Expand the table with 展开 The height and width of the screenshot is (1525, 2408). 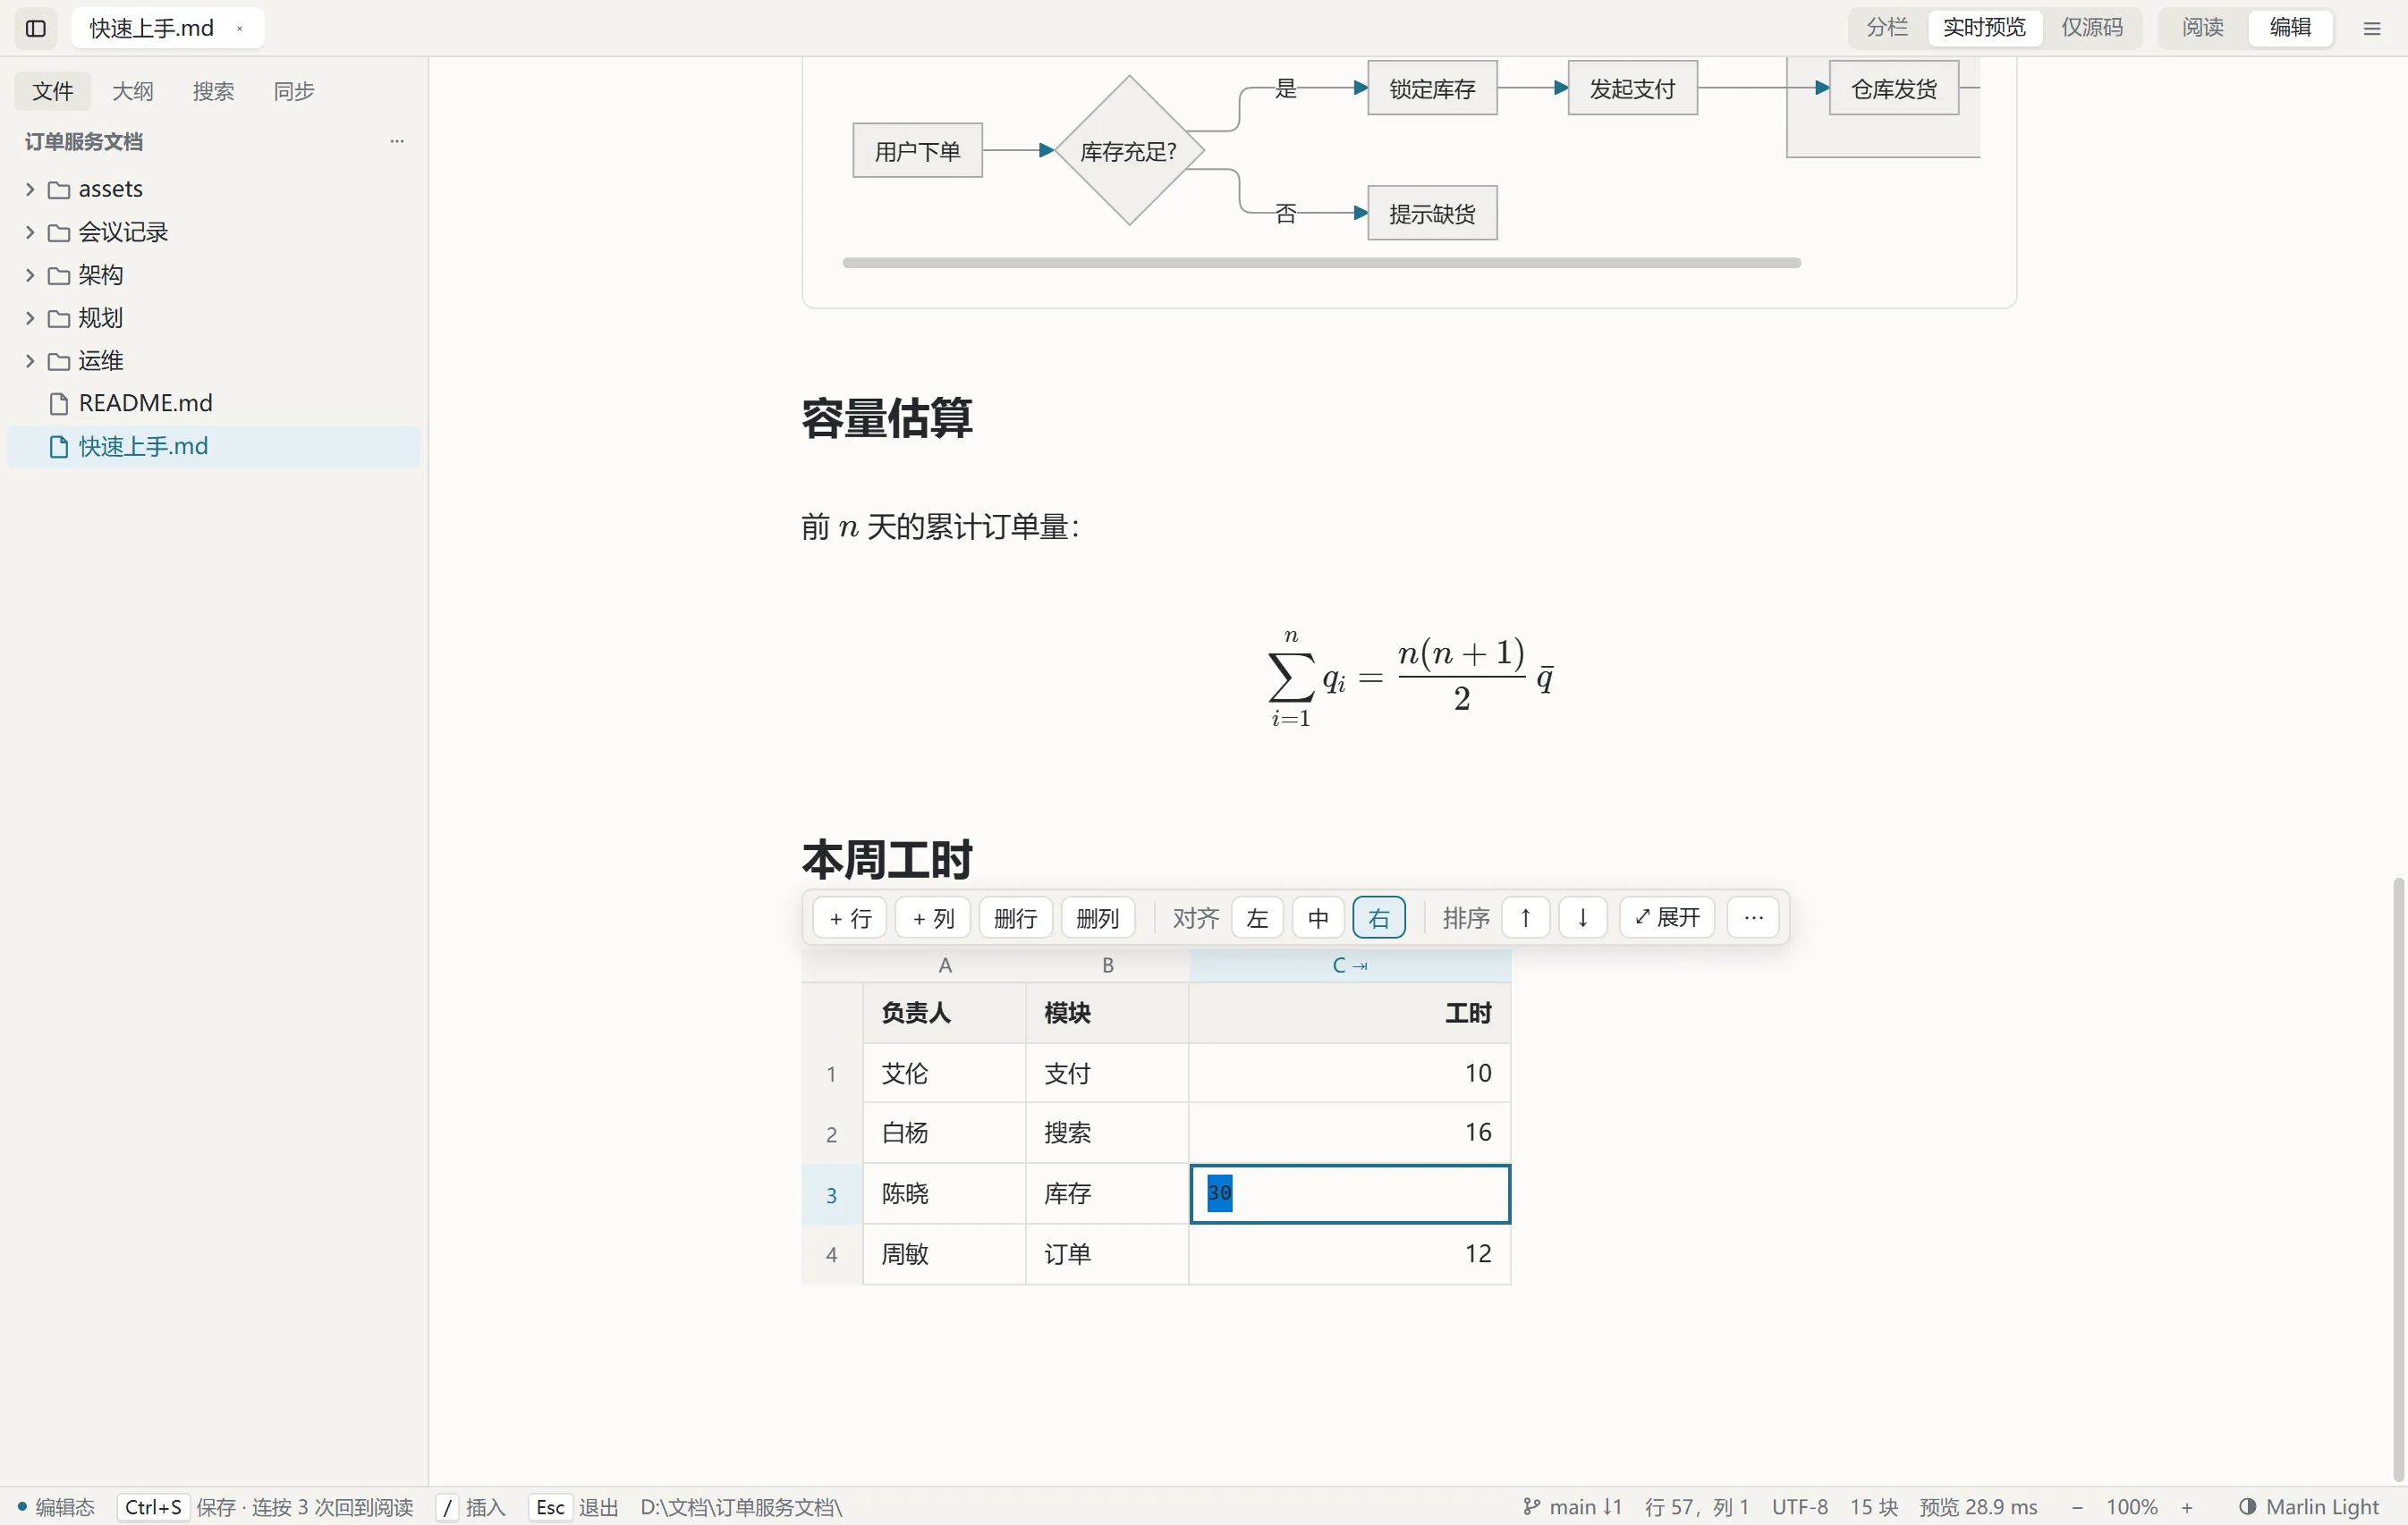(x=1667, y=917)
